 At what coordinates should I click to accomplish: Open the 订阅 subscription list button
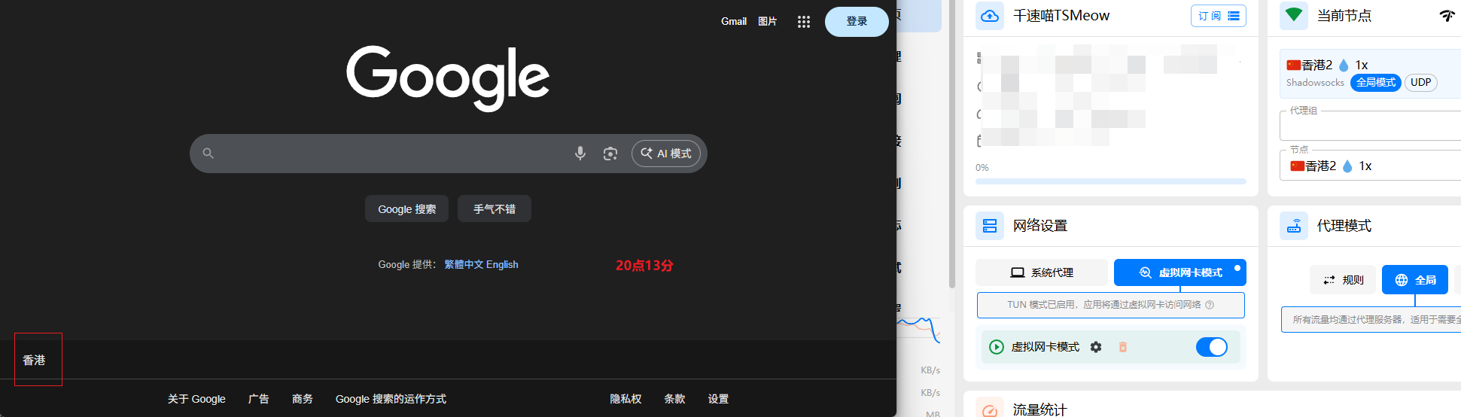click(x=1218, y=16)
